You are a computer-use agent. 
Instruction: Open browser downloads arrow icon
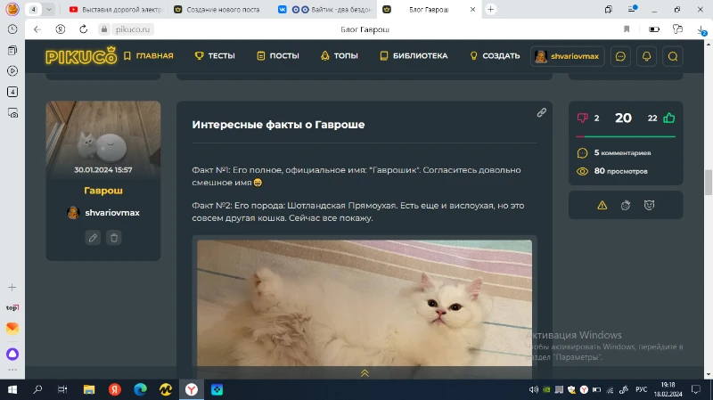pos(701,29)
